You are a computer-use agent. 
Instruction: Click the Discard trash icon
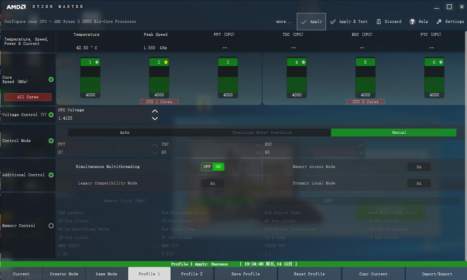[x=379, y=22]
